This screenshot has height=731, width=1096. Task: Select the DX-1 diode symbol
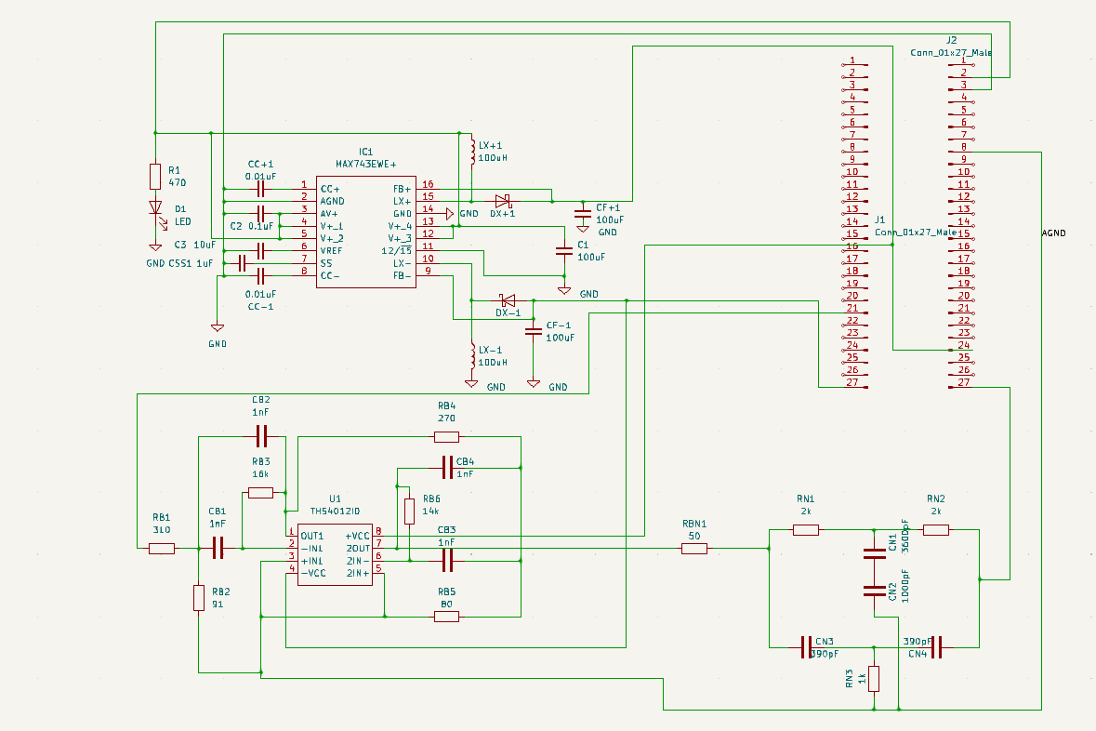tap(508, 300)
